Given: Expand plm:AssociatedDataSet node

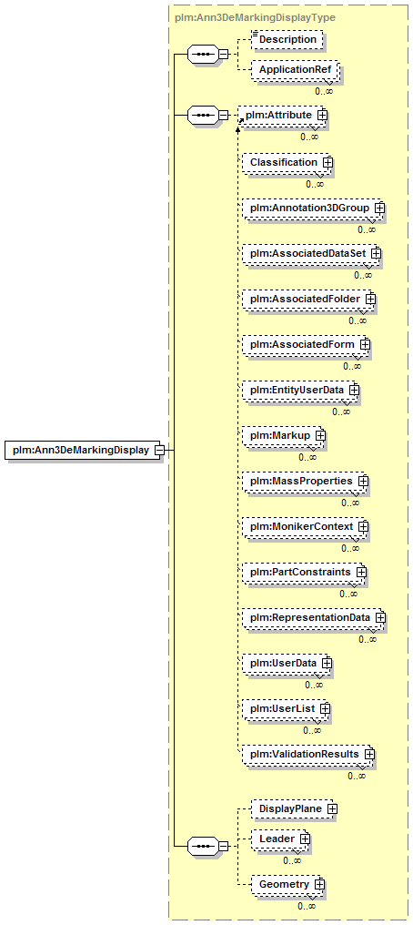Looking at the screenshot, I should click(x=376, y=253).
